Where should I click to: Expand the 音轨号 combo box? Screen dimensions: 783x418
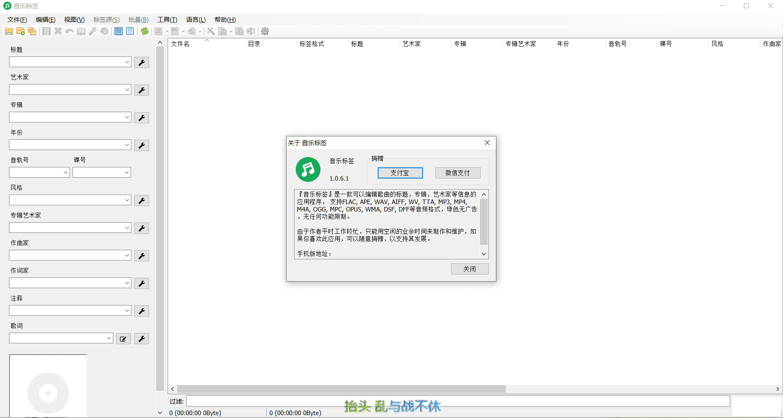click(x=65, y=172)
